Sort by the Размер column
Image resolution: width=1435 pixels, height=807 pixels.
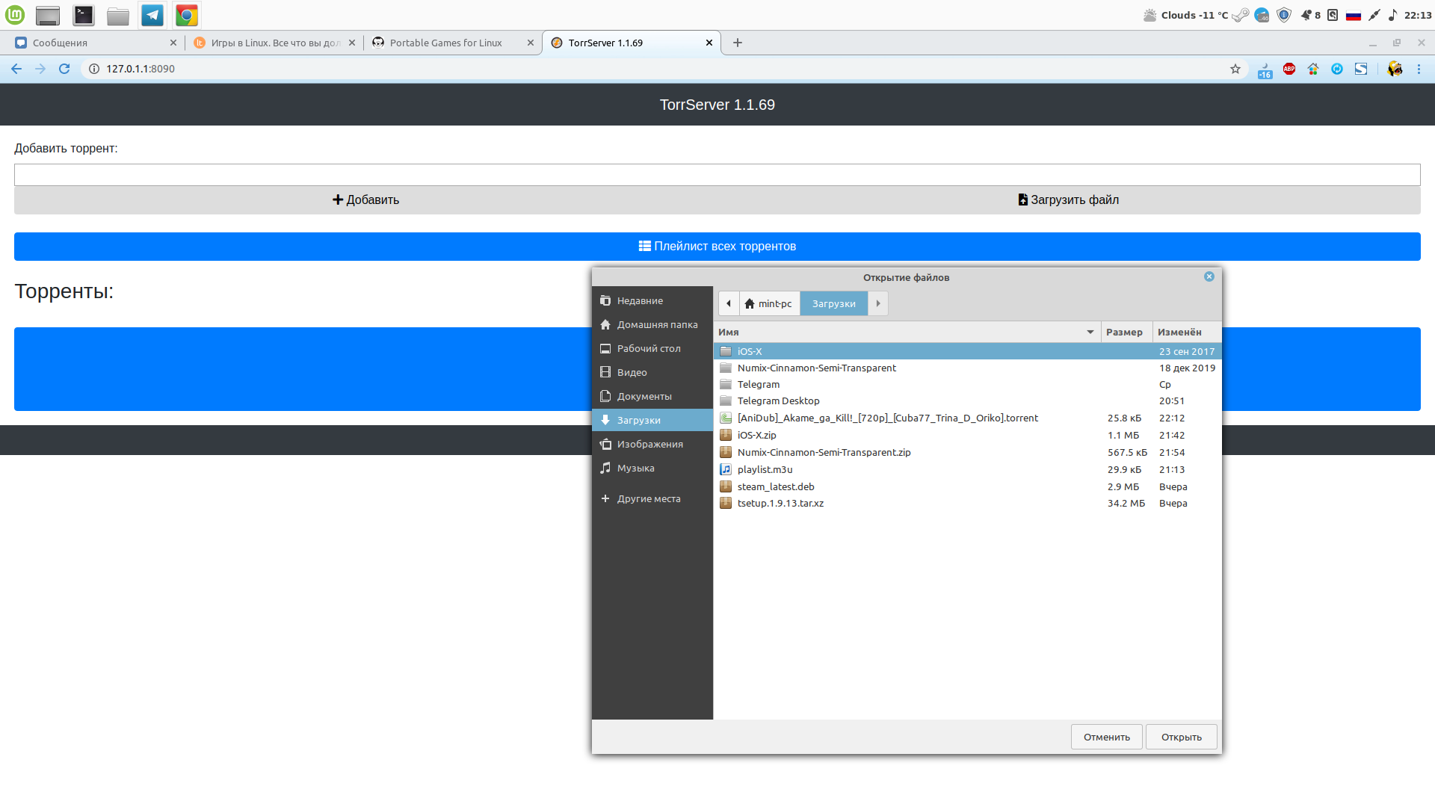[1126, 332]
